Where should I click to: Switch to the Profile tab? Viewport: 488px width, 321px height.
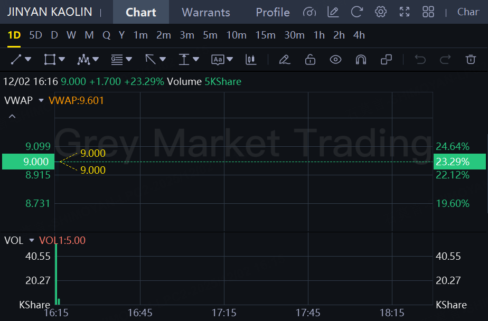pyautogui.click(x=273, y=12)
